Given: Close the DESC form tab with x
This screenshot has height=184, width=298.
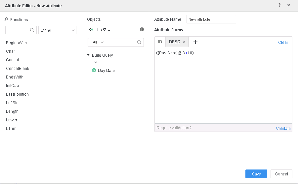Looking at the screenshot, I should pos(184,42).
